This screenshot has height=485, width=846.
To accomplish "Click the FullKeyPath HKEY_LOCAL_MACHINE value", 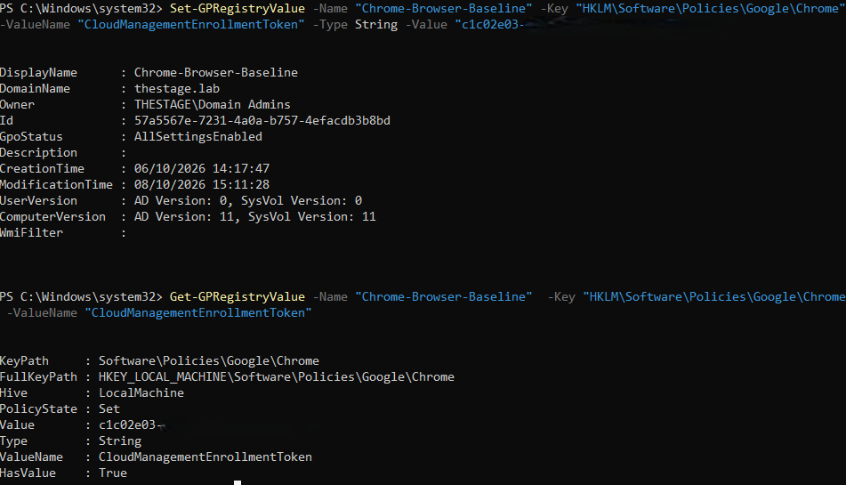I will [x=277, y=377].
